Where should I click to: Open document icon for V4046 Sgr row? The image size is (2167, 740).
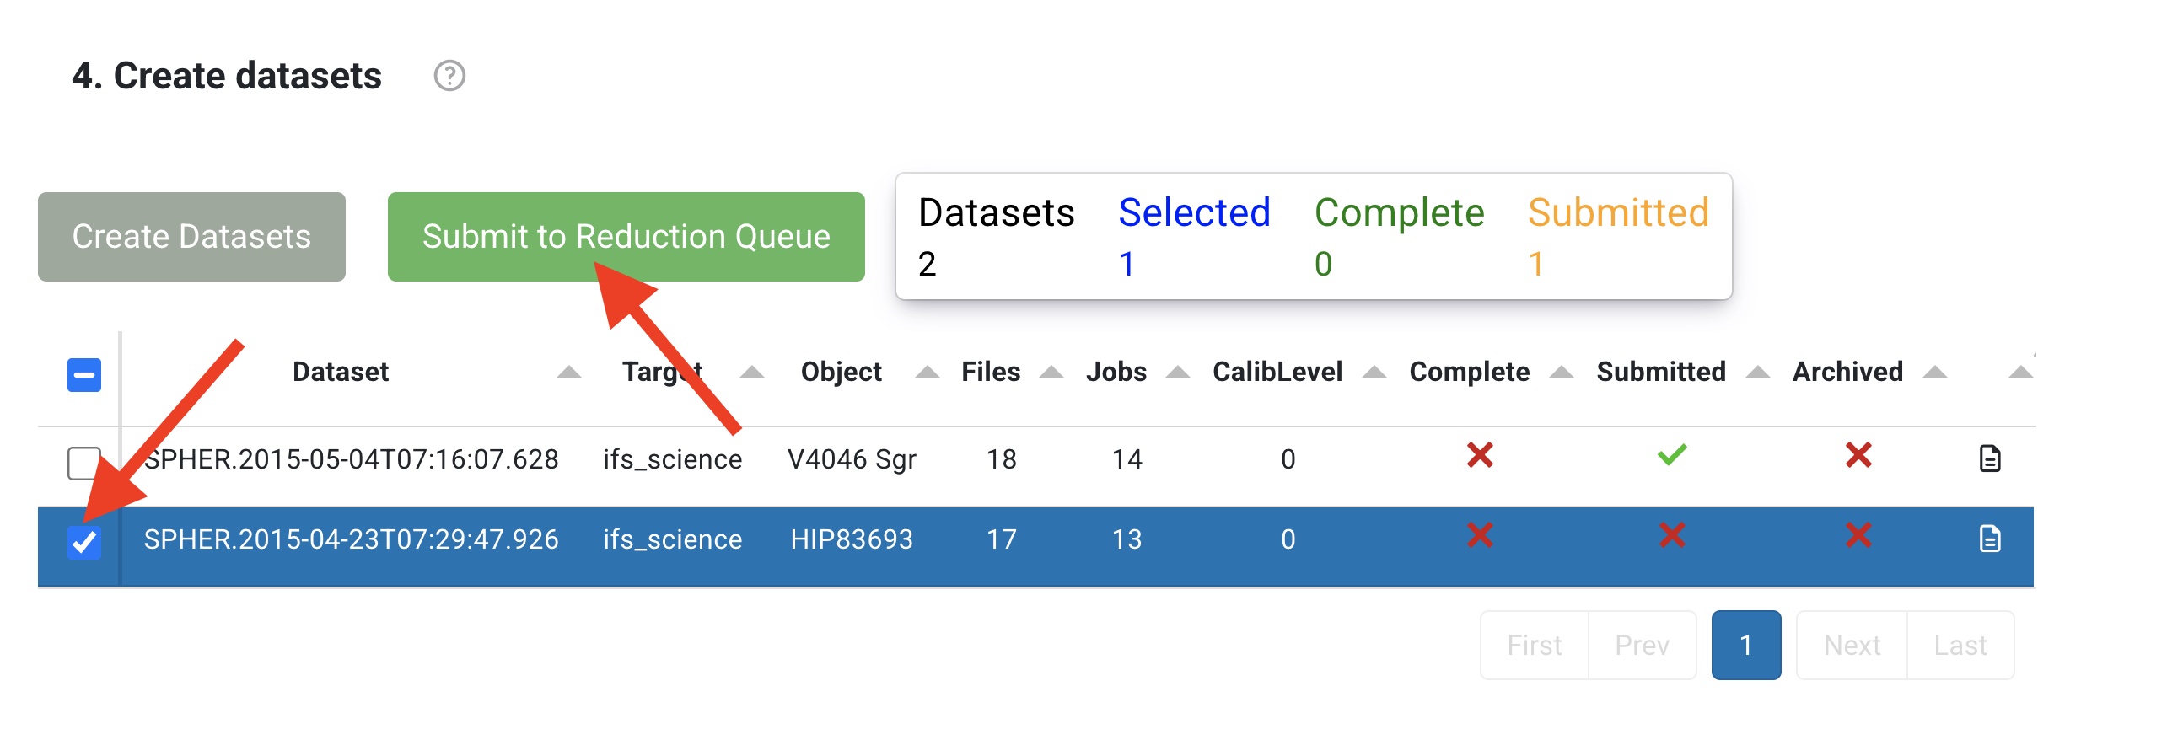click(x=1990, y=458)
